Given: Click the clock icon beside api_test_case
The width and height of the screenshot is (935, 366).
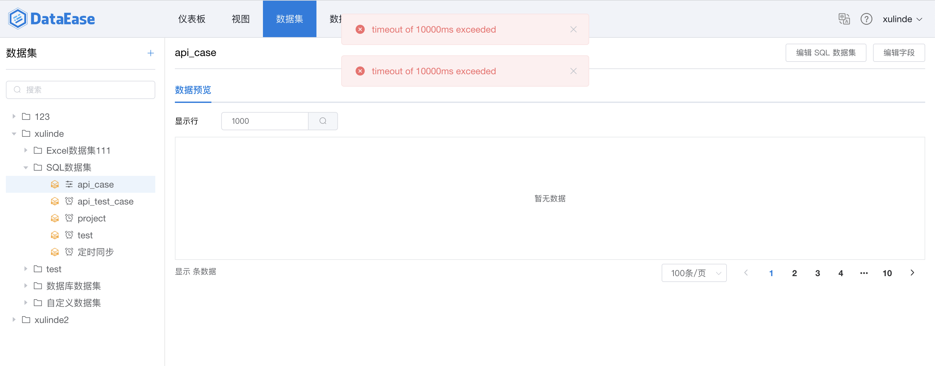Looking at the screenshot, I should click(69, 201).
